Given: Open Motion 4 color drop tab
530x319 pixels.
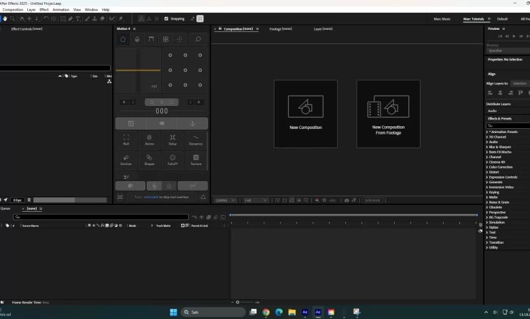Looking at the screenshot, I should click(137, 39).
